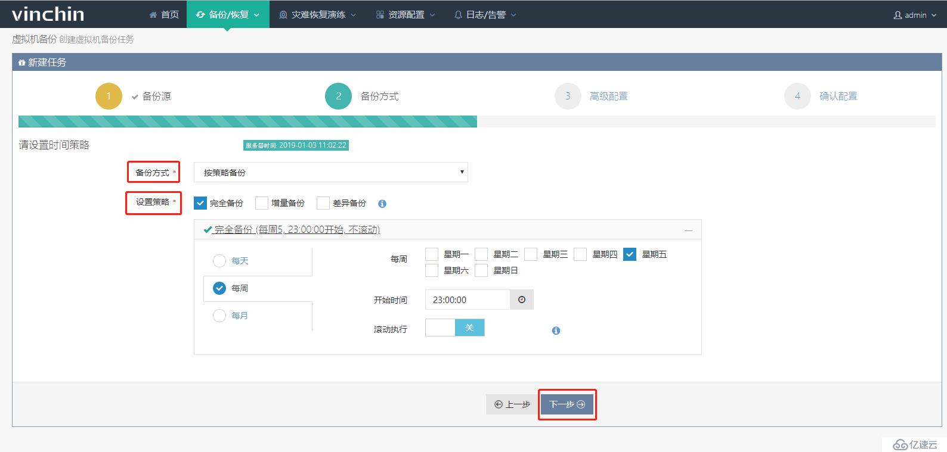
Task: Open 资源配置 menu
Action: [x=406, y=14]
